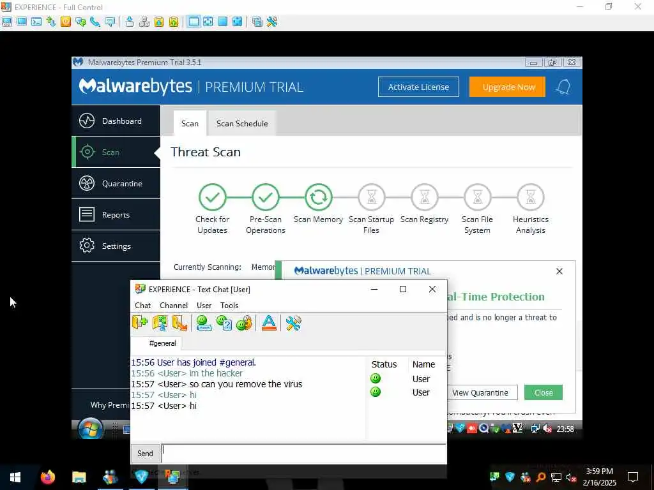Click yellow clipboard icon with up arrow
Screen dimensions: 654x490
point(174,22)
